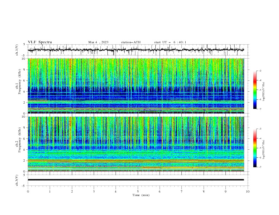Click the "8" tick on the time axis

[204, 191]
